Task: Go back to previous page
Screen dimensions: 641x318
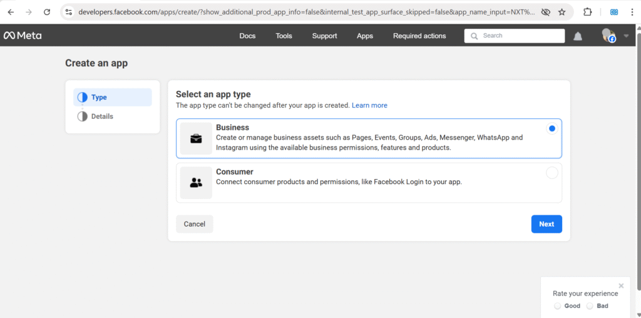Action: click(x=11, y=12)
